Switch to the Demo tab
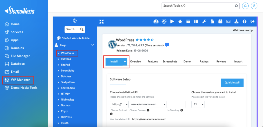The height and width of the screenshot is (127, 263). (x=187, y=61)
